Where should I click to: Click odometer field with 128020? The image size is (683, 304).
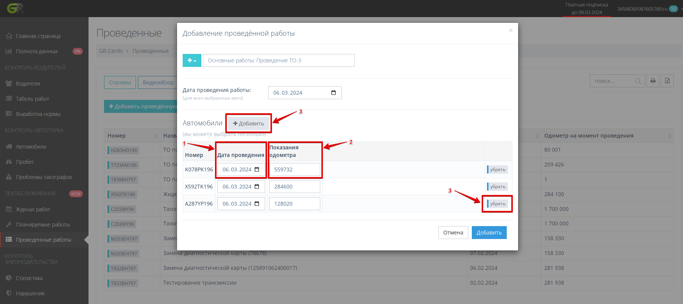(x=295, y=204)
